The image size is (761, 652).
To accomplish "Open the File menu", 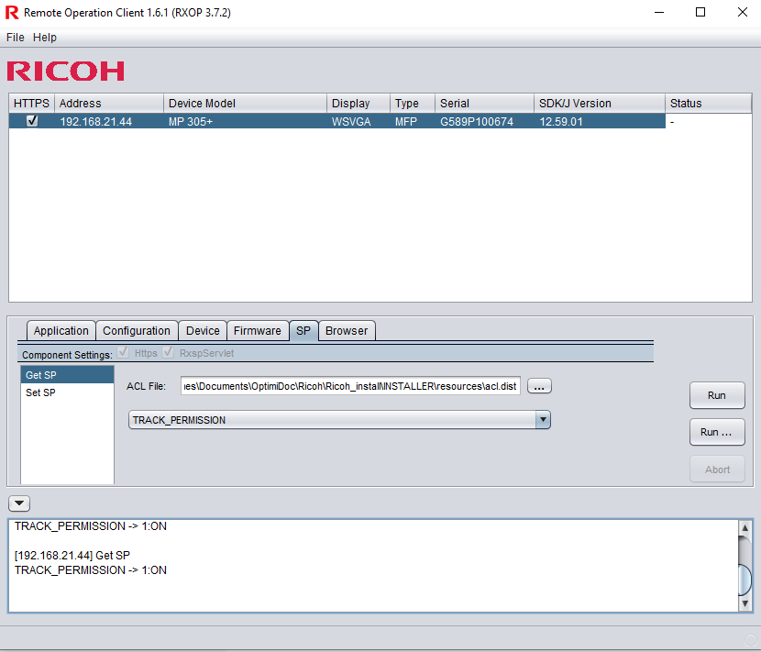I will (15, 38).
